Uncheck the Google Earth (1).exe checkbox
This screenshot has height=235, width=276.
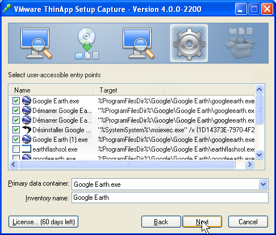click(x=16, y=140)
